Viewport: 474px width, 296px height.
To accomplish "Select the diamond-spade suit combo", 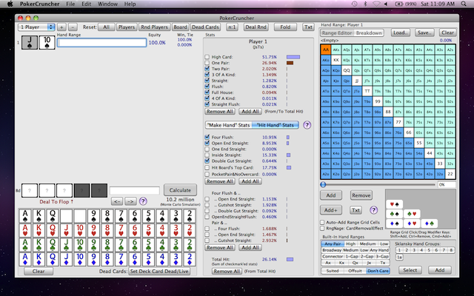I will 394,223.
